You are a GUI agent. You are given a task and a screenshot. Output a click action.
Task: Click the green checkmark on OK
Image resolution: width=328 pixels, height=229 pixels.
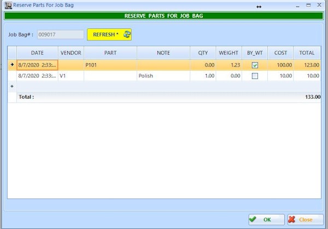(253, 220)
